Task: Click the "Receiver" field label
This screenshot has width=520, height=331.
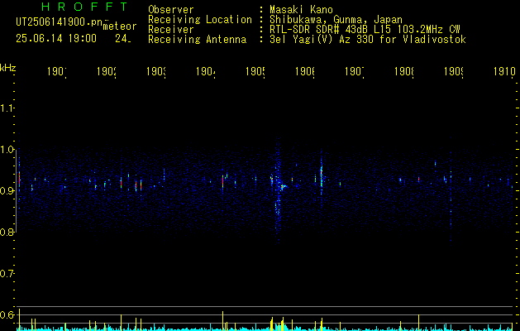Action: click(171, 30)
